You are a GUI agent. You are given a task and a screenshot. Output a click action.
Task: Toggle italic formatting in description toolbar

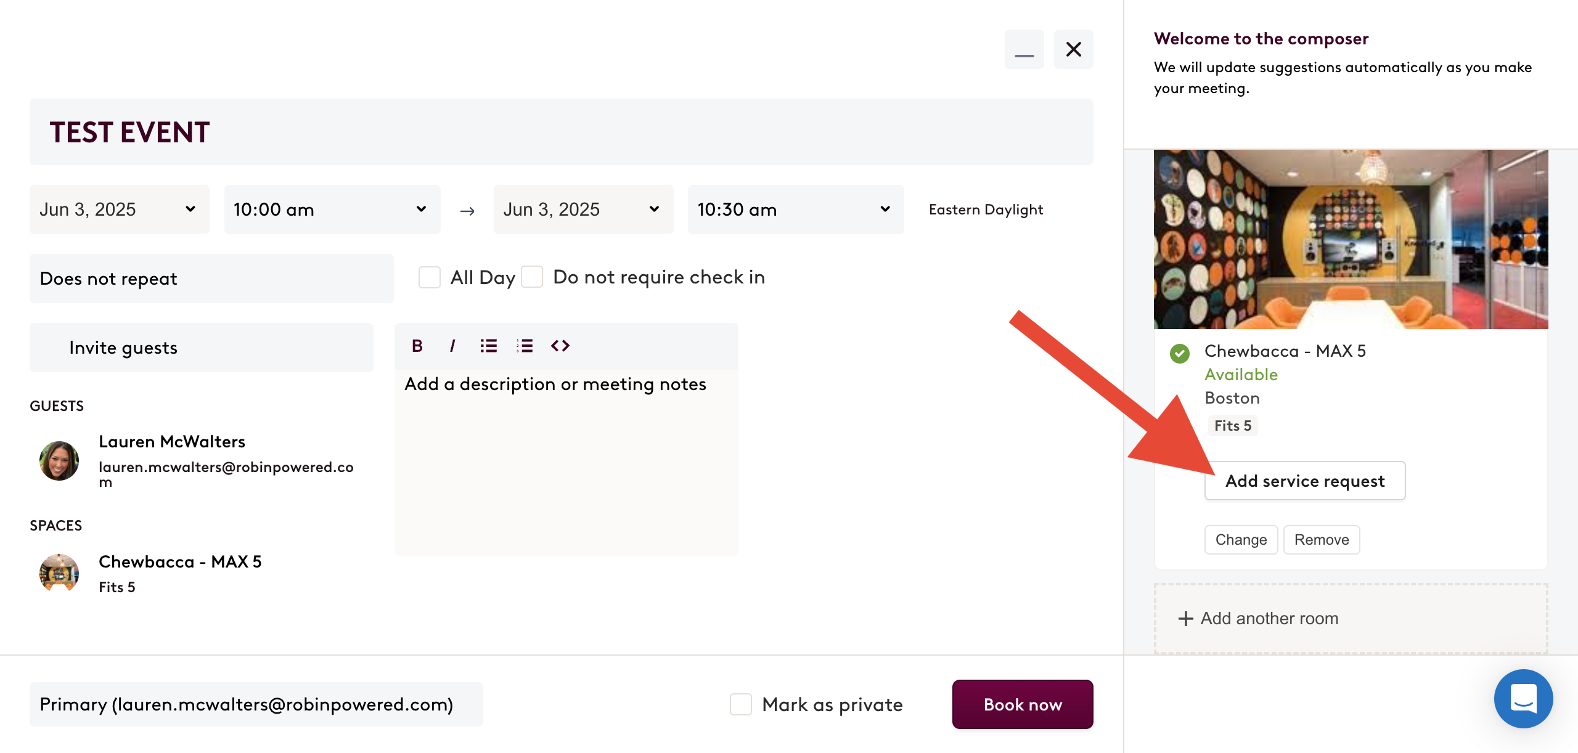(452, 346)
